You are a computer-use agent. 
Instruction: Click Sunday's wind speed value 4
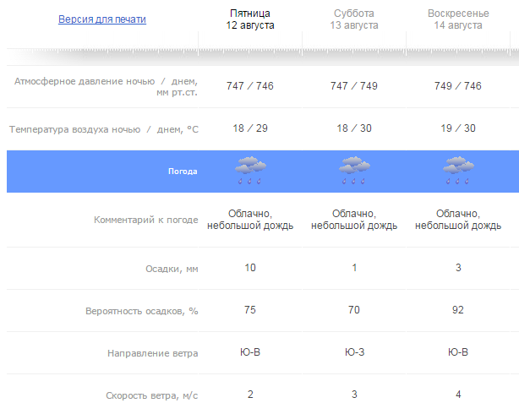point(458,395)
